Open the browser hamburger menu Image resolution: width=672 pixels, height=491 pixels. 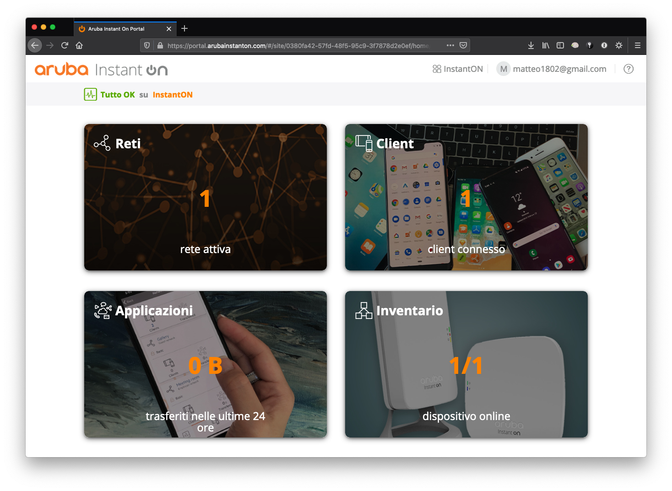(x=637, y=45)
